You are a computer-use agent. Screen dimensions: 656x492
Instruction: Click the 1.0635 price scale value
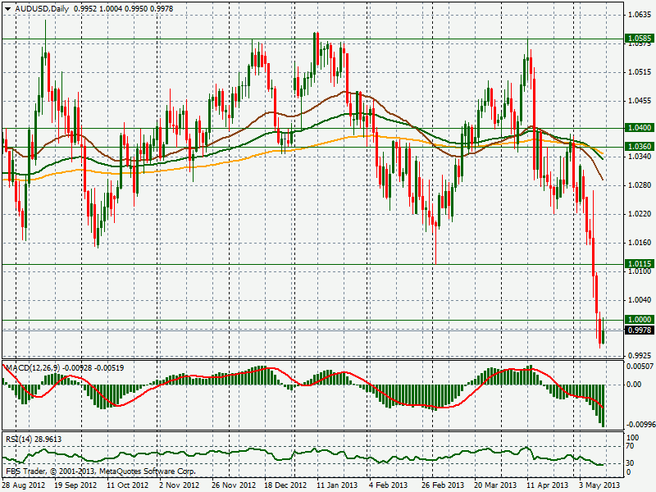(640, 15)
